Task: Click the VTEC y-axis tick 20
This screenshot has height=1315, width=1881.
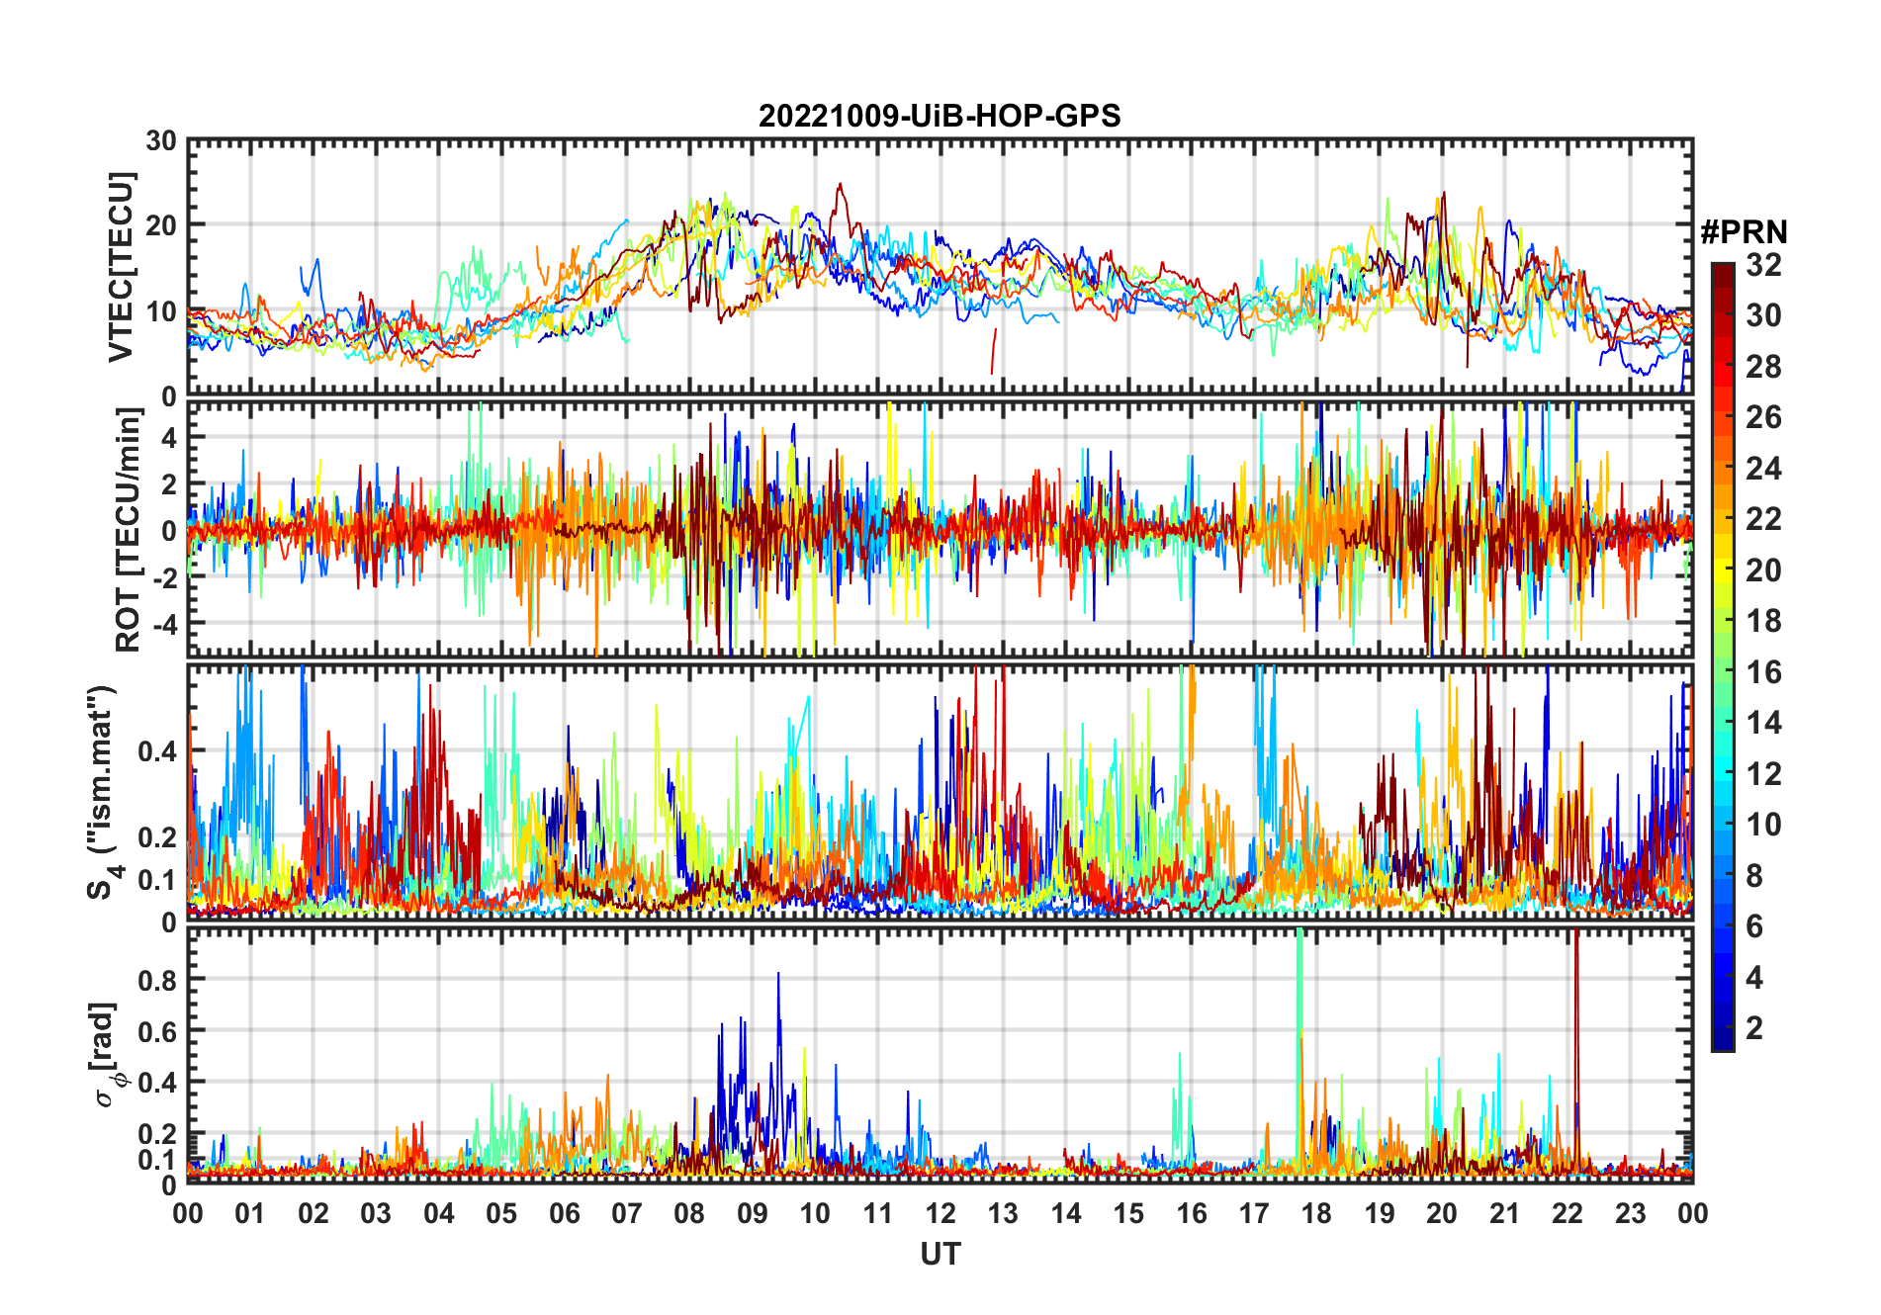Action: point(161,225)
